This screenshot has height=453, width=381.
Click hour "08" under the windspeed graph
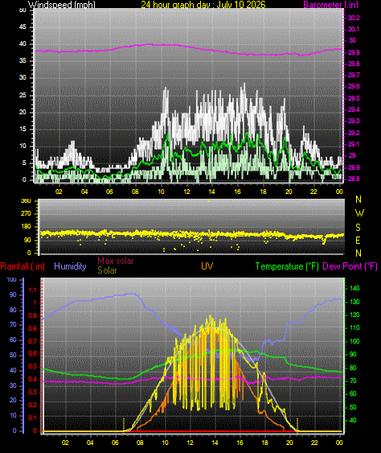tap(135, 191)
